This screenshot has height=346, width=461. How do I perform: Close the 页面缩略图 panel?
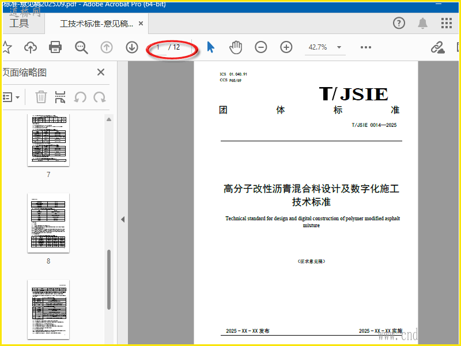tap(101, 72)
